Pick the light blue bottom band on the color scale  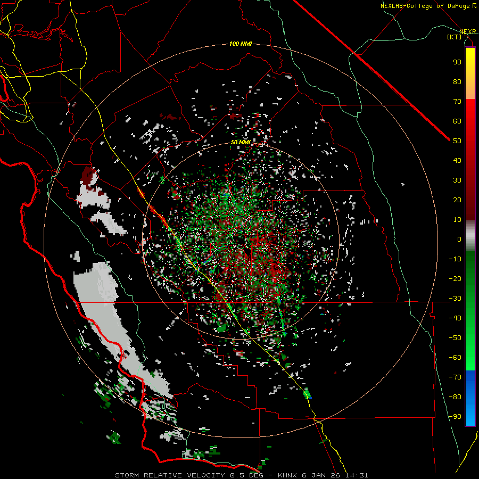click(470, 414)
